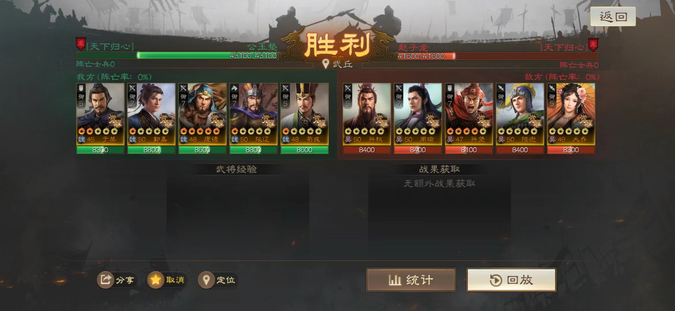Select the 郭嘉 general card
This screenshot has width=675, height=311.
[x=151, y=114]
